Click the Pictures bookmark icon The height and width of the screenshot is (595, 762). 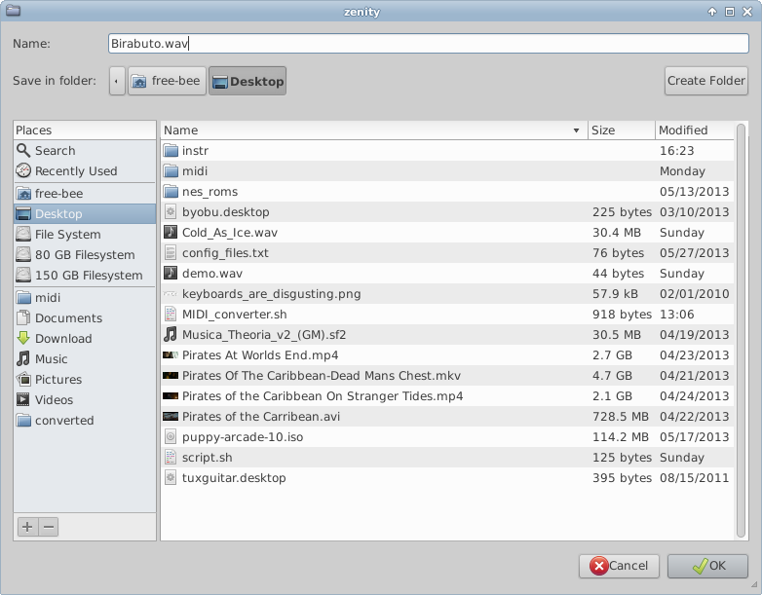coord(23,379)
